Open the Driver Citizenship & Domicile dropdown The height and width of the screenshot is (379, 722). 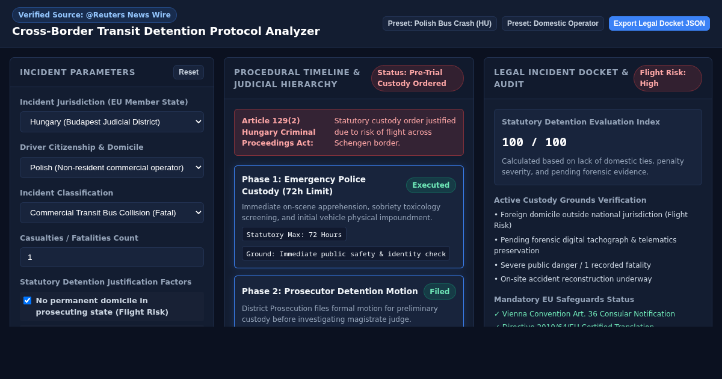(x=112, y=167)
